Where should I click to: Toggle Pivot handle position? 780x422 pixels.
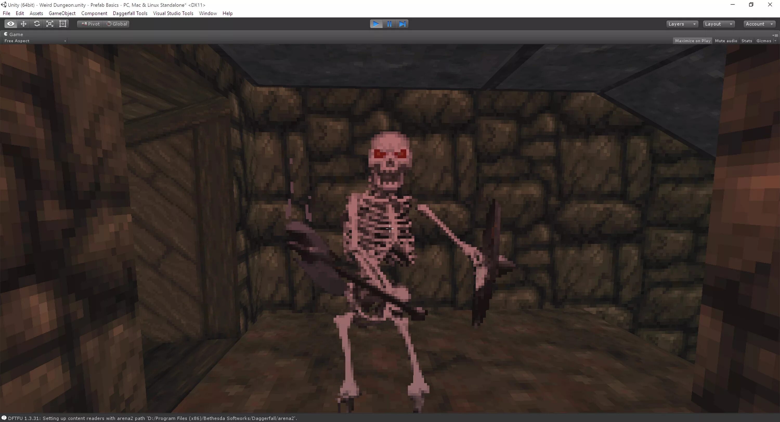(90, 24)
